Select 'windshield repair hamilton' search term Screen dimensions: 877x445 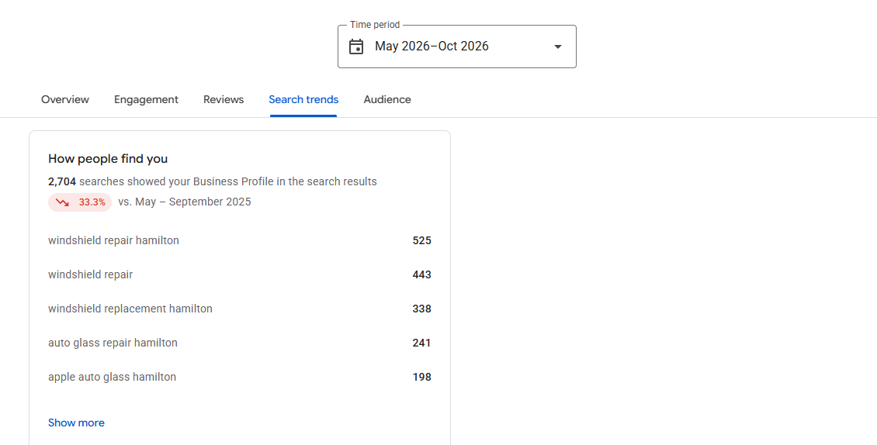tap(113, 240)
